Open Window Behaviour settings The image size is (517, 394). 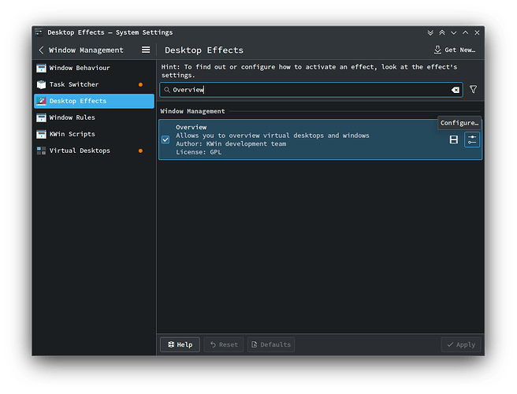click(94, 68)
